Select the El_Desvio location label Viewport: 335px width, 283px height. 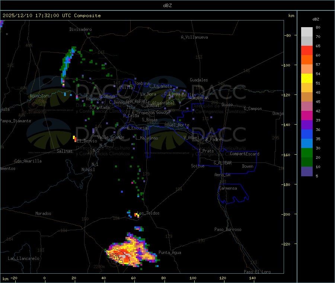coord(87,141)
